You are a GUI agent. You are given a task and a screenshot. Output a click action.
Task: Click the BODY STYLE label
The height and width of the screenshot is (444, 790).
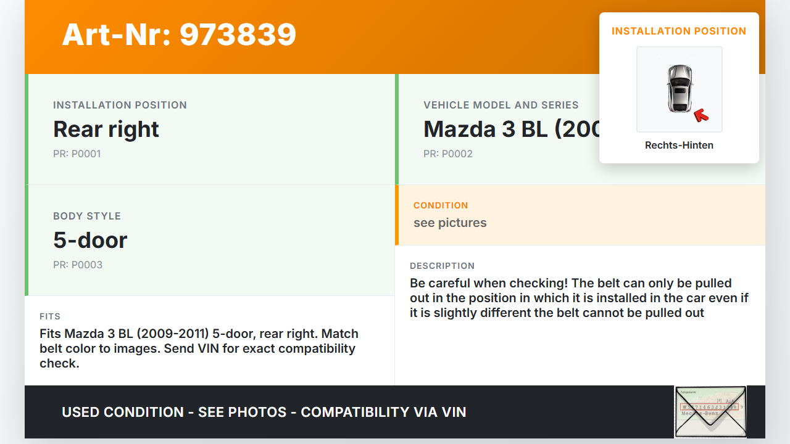click(x=87, y=216)
